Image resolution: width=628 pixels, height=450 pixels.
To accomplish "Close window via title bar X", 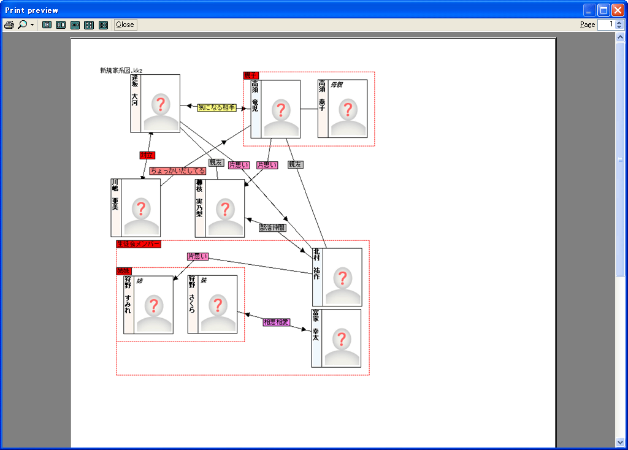I will (x=618, y=10).
